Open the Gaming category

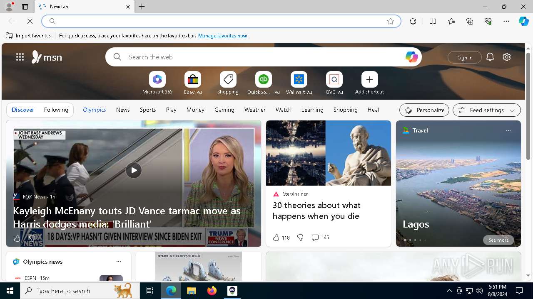click(224, 110)
